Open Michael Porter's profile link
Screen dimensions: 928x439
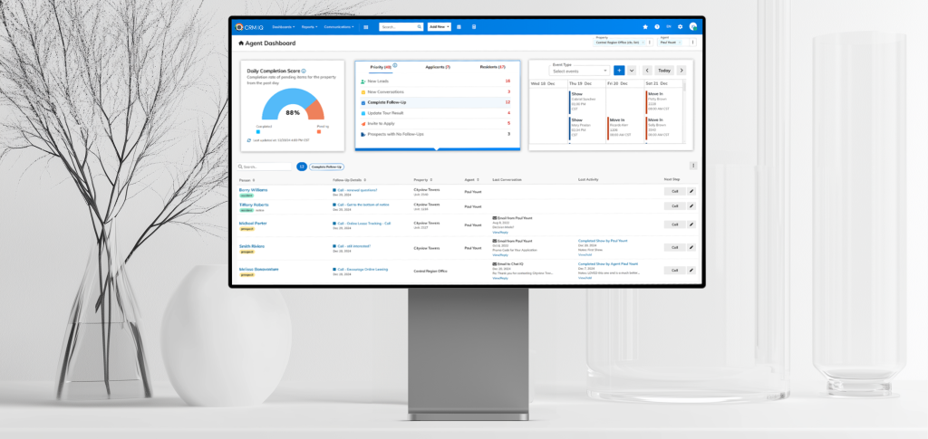(253, 223)
